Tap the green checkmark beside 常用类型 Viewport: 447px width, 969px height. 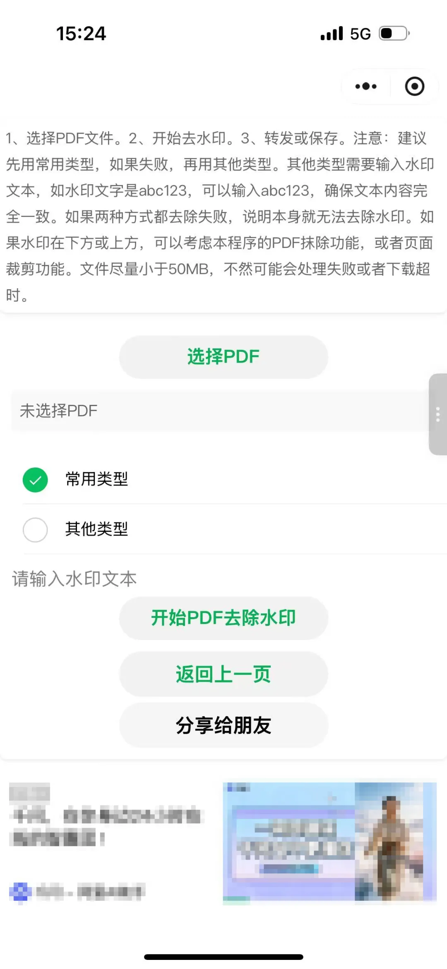pyautogui.click(x=35, y=480)
